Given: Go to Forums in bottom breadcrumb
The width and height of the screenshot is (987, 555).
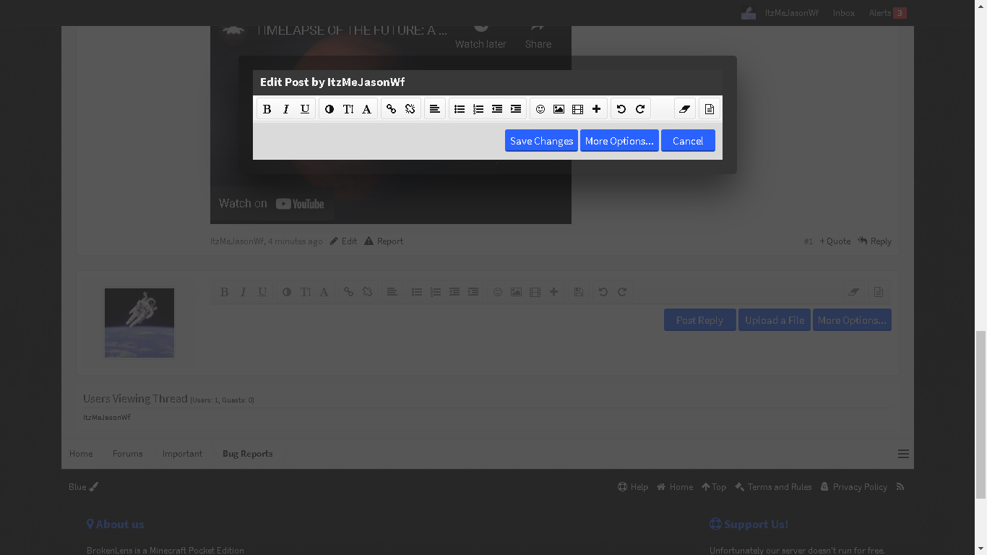Looking at the screenshot, I should (x=128, y=454).
